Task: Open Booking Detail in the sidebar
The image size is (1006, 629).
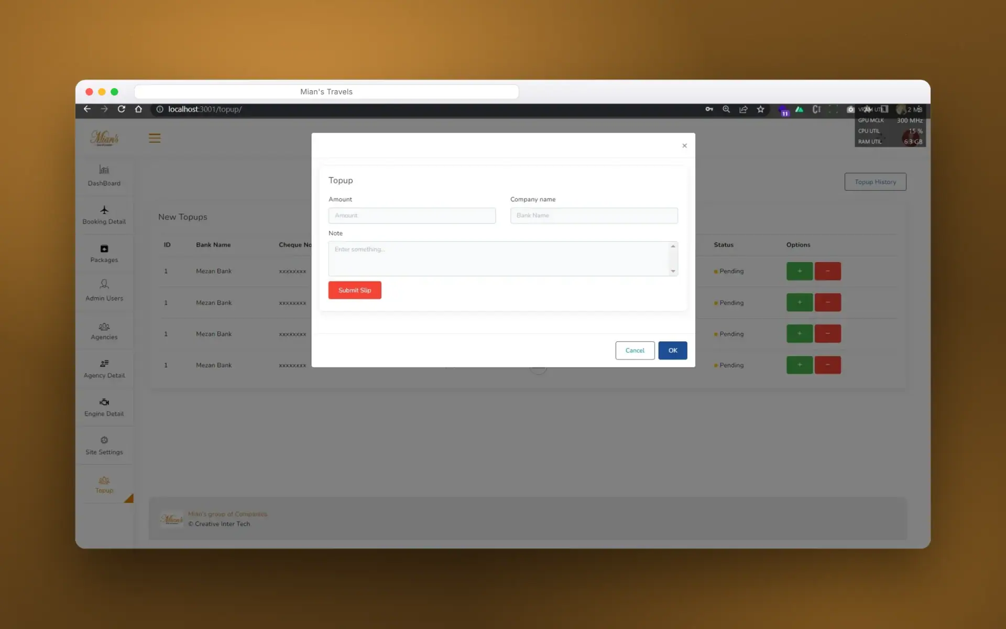Action: (104, 215)
